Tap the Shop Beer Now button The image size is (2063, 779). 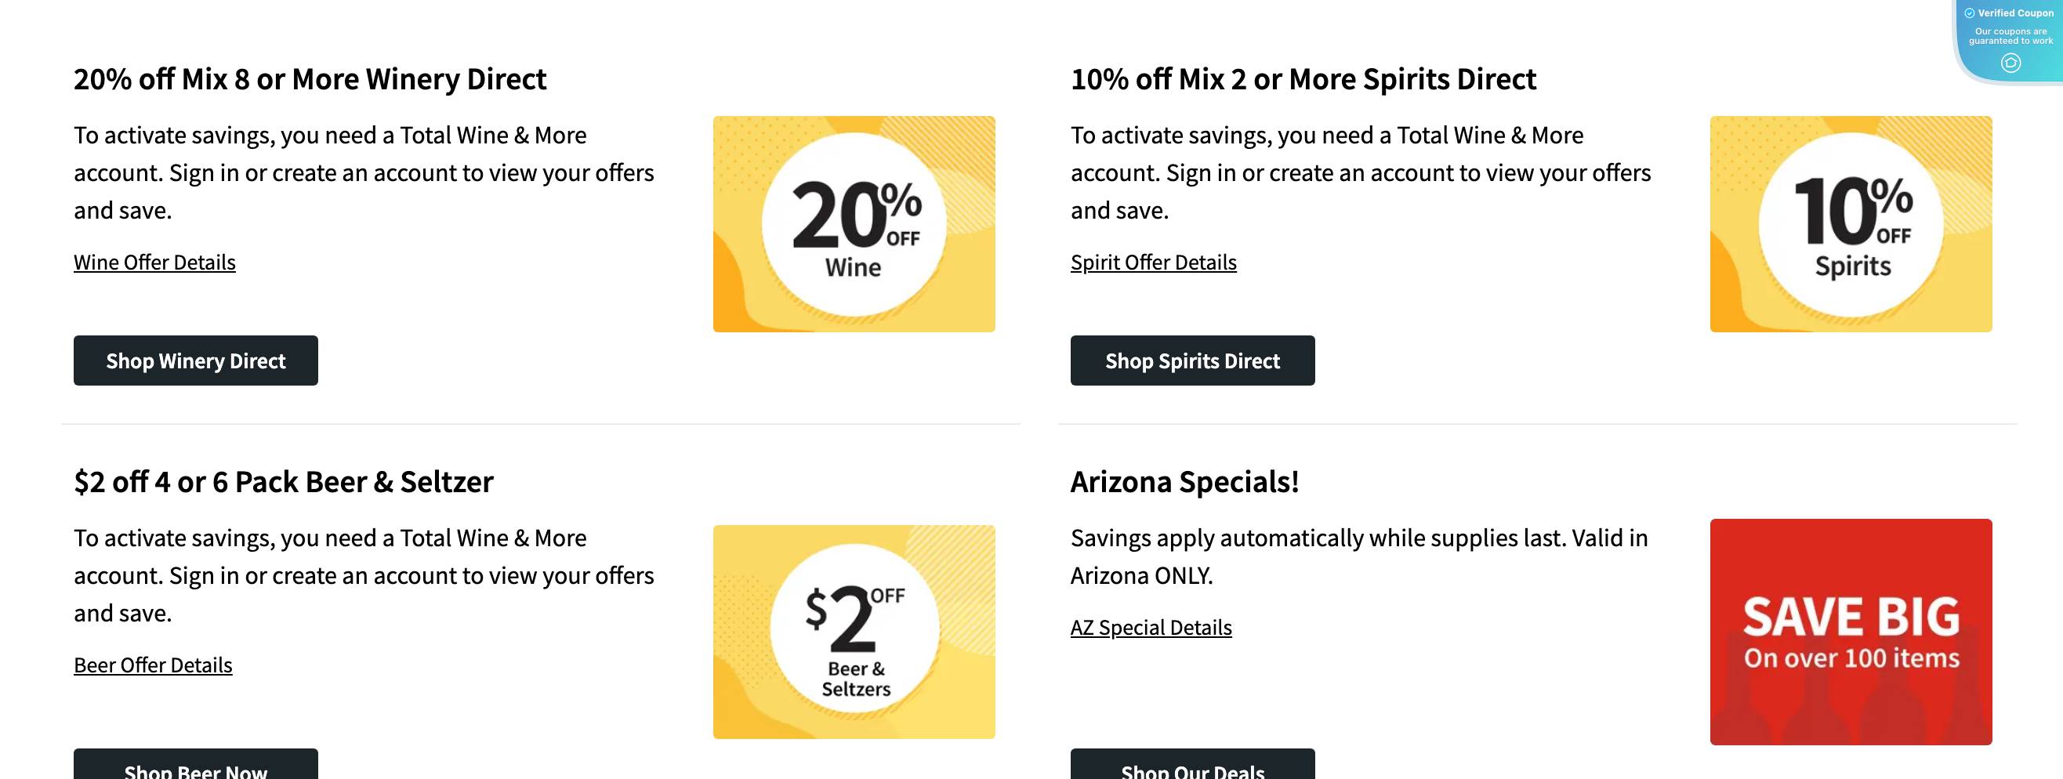[x=195, y=765]
